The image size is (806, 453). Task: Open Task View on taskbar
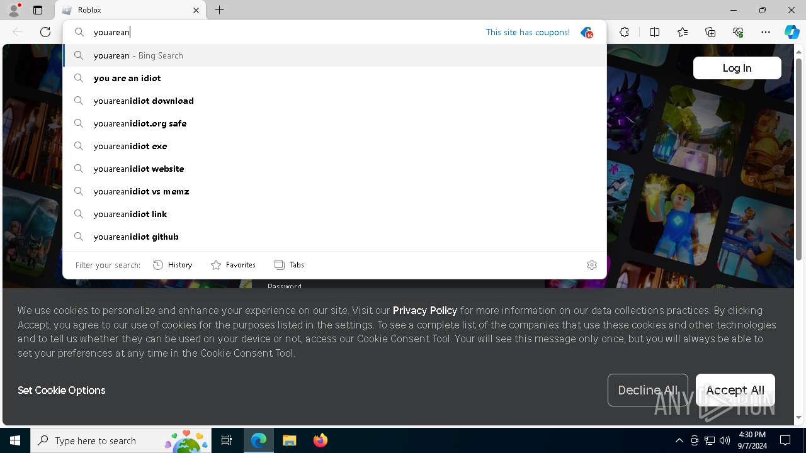227,440
